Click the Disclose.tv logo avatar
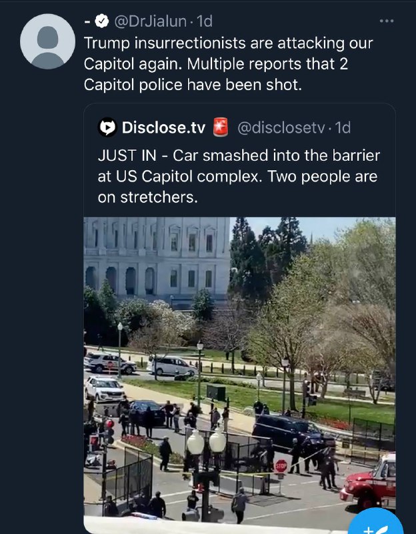 point(107,127)
